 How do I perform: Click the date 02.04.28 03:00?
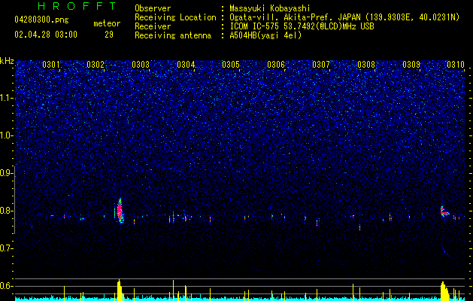[x=46, y=35]
